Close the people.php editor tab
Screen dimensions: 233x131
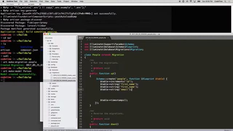click(108, 38)
